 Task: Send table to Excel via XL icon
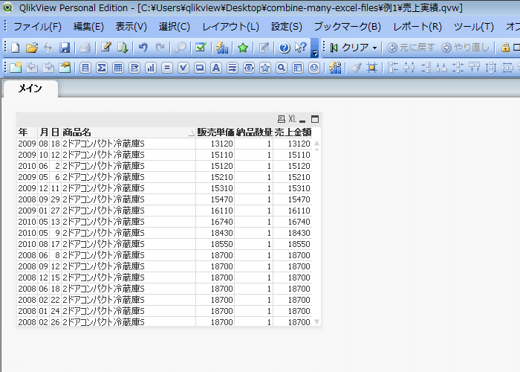click(293, 119)
